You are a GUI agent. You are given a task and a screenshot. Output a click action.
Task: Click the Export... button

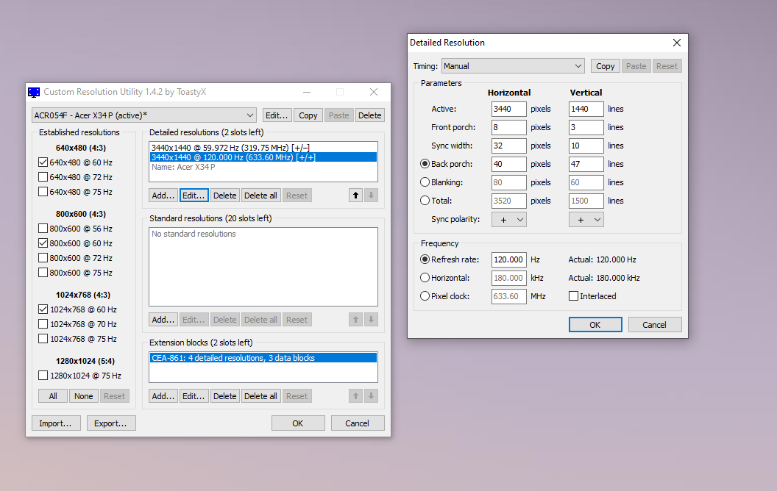(x=111, y=423)
